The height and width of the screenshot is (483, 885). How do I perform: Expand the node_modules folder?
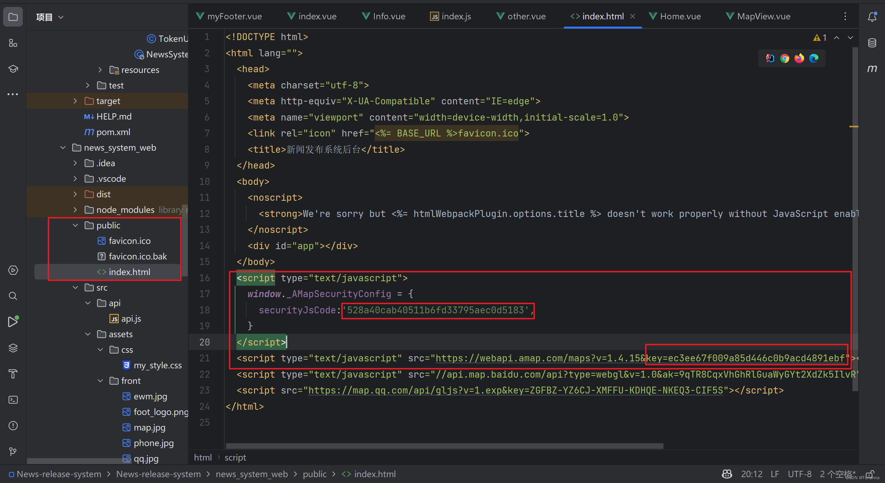click(75, 210)
